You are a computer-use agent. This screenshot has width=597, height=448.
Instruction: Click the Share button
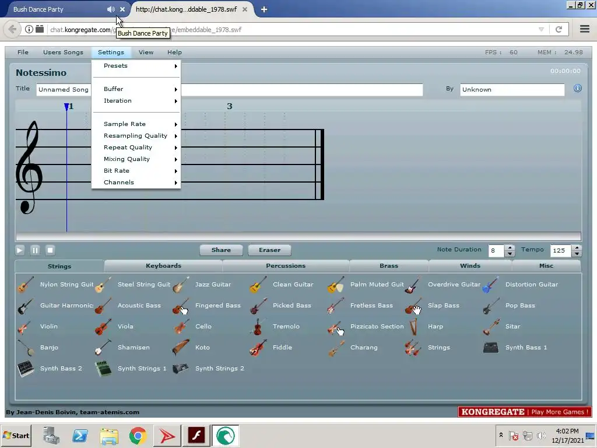point(221,250)
